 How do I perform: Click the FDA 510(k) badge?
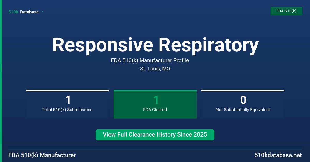pyautogui.click(x=286, y=11)
